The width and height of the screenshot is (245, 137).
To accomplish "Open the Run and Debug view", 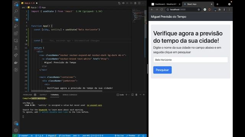I will tap(16, 26).
